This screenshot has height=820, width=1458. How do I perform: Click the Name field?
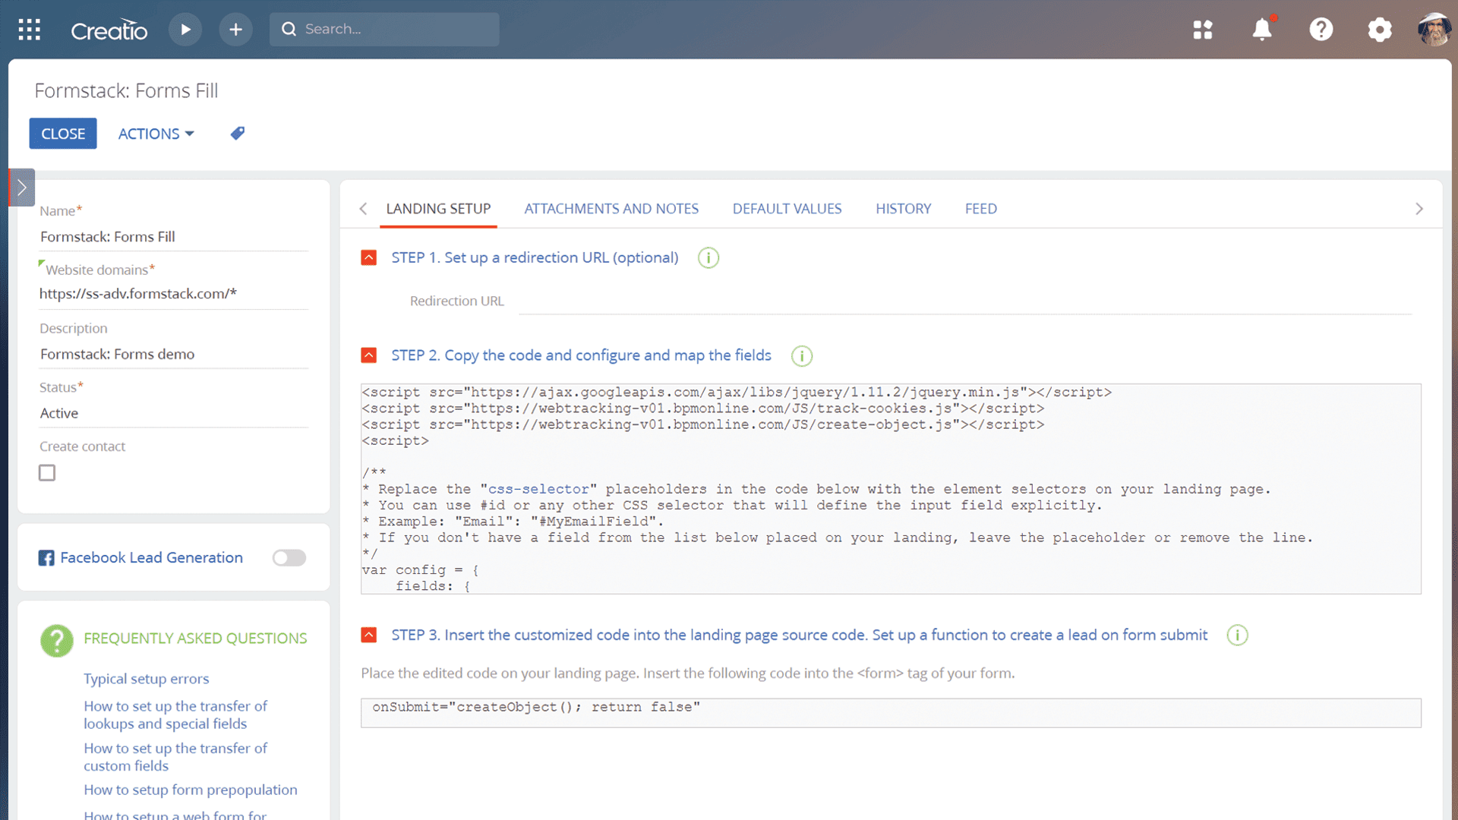(x=173, y=237)
